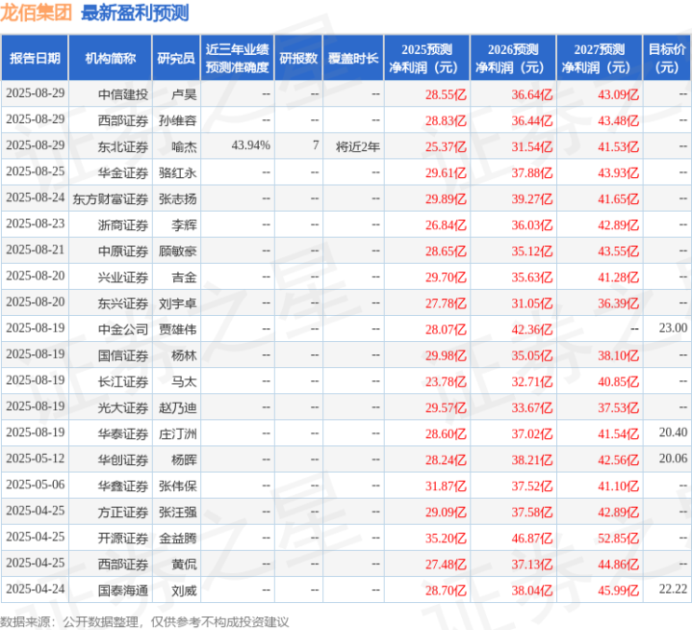Screen dimensions: 692x630
Task: Click 2025预测净利润 column header
Action: click(427, 58)
